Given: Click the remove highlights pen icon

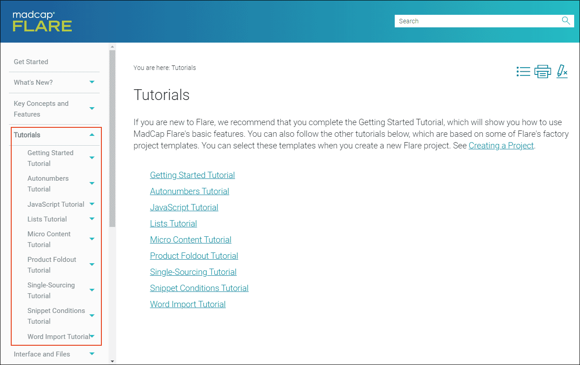Looking at the screenshot, I should (562, 71).
